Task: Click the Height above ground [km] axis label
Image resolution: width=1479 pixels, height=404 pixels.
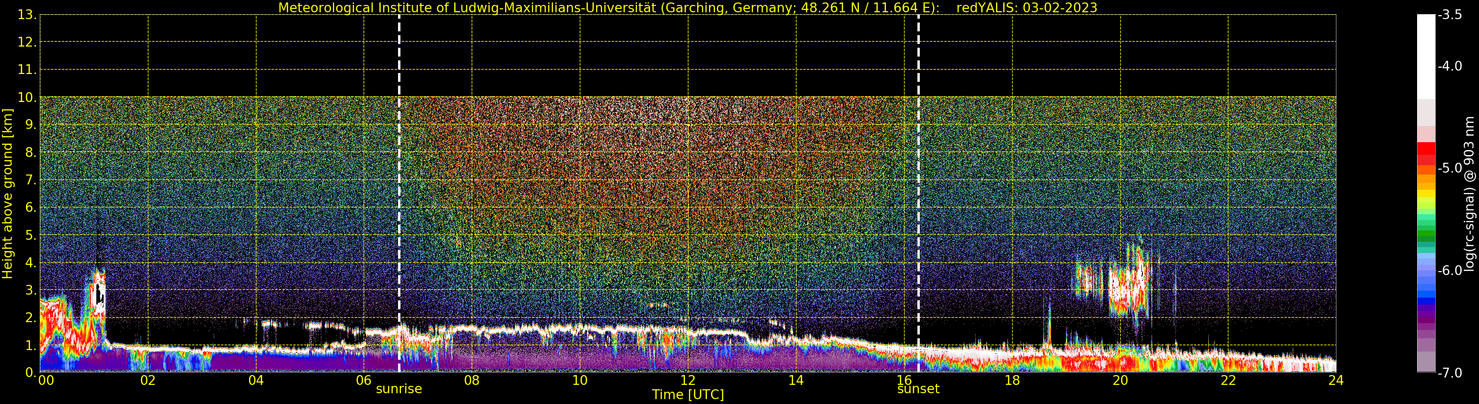Action: coord(7,194)
